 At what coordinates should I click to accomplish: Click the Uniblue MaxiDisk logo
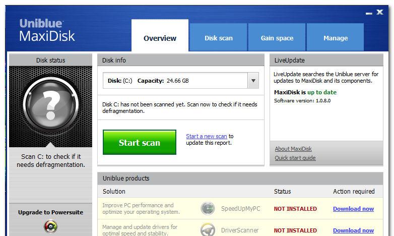point(47,30)
